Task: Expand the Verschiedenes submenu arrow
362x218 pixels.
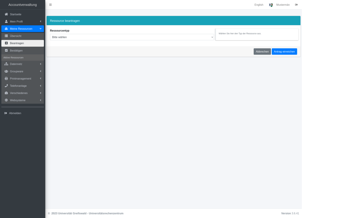Action: [40, 93]
